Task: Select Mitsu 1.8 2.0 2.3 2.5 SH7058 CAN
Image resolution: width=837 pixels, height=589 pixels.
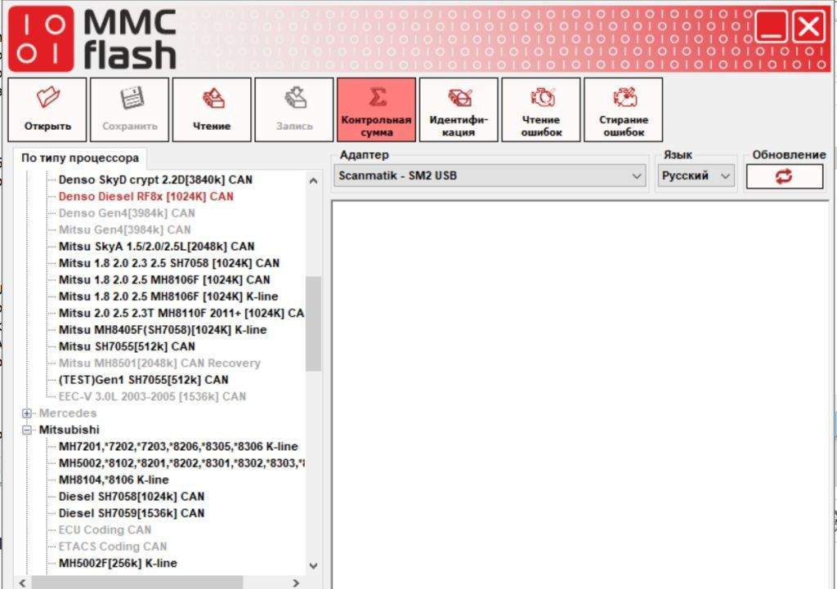Action: pos(169,263)
